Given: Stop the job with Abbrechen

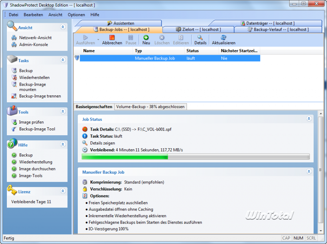Looking at the screenshot, I should [112, 40].
